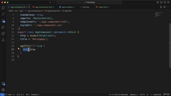Toggle the bottom panel layout icon
171x96 pixels.
click(x=161, y=2)
